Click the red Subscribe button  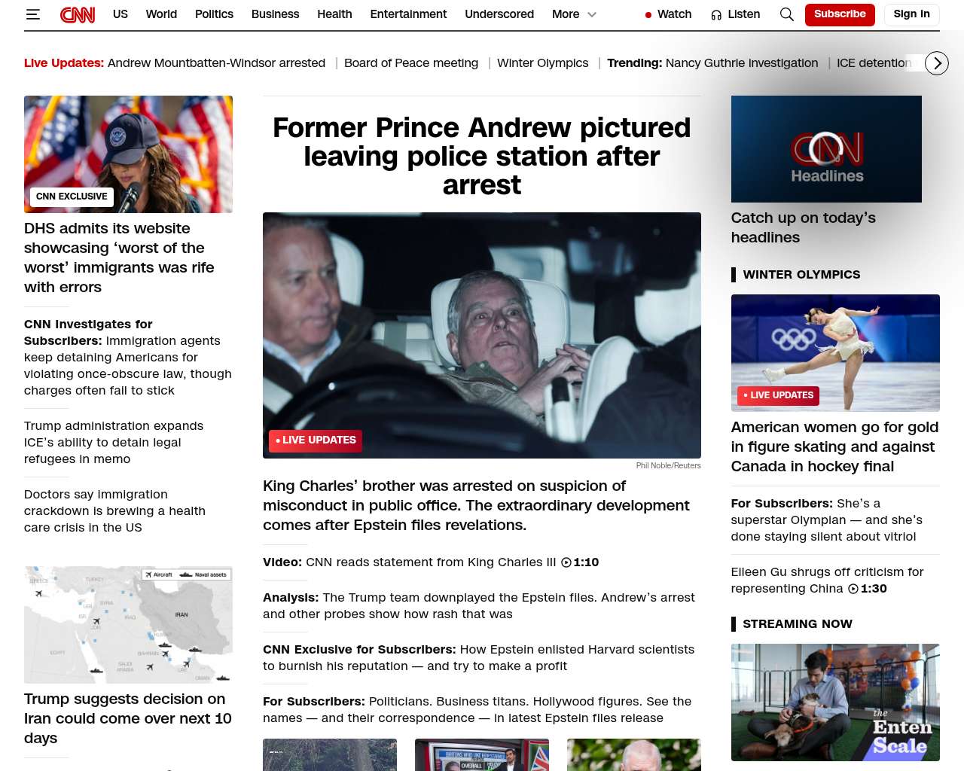(840, 14)
